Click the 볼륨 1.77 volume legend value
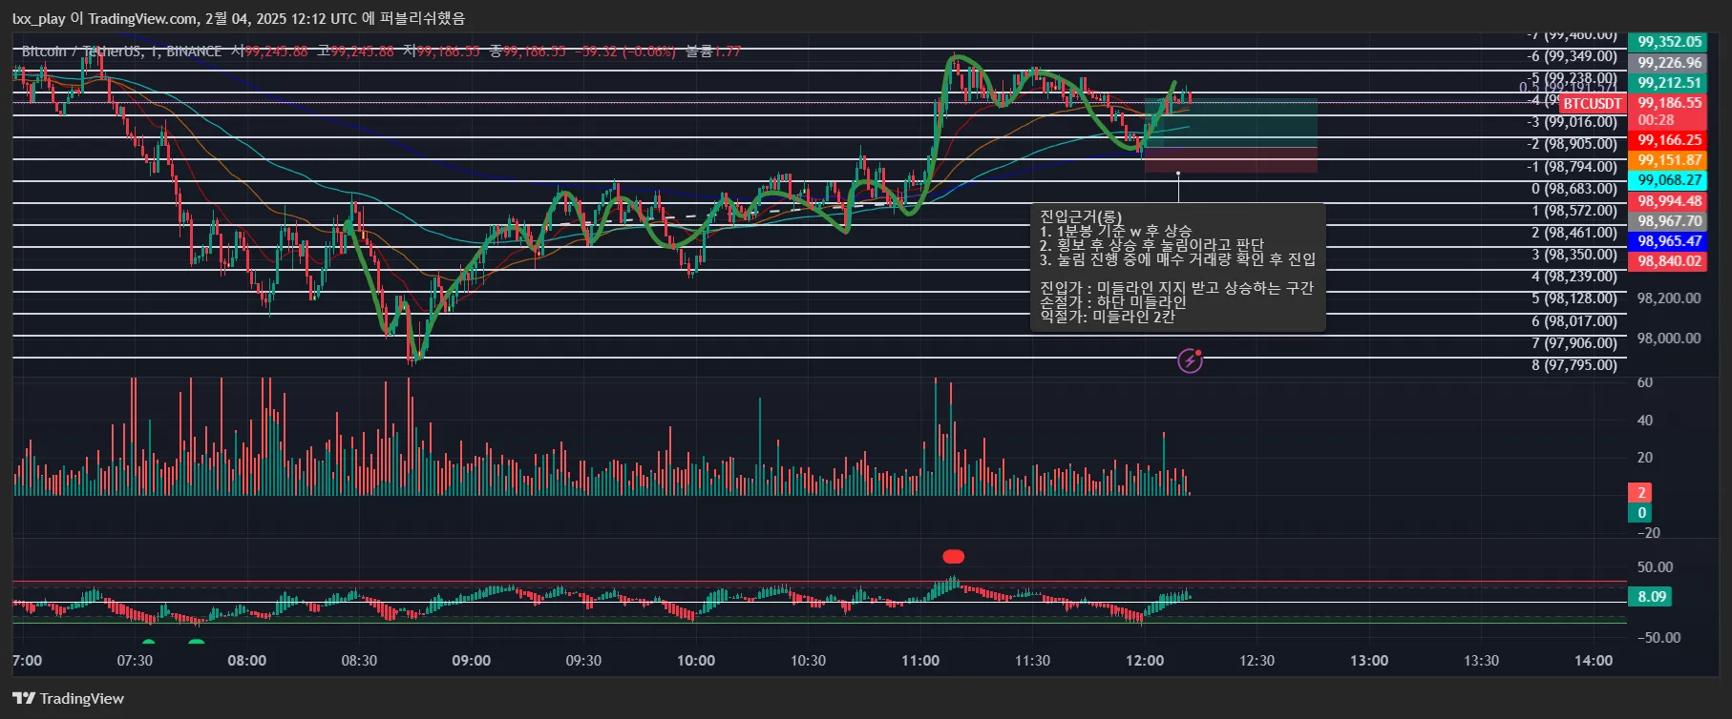 tap(713, 51)
